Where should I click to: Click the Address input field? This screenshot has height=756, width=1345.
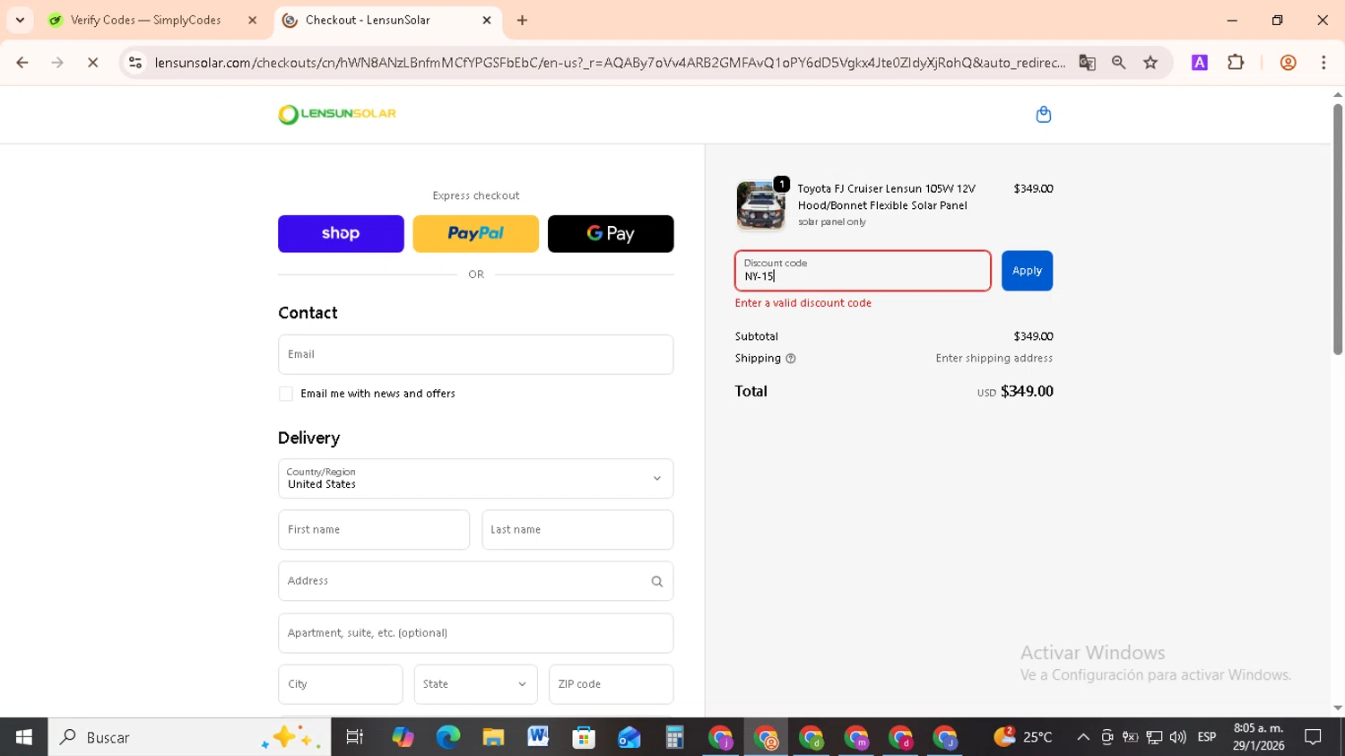click(x=476, y=581)
